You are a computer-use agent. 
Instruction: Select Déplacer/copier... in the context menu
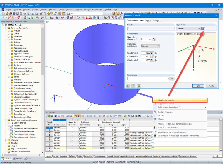(x=165, y=112)
